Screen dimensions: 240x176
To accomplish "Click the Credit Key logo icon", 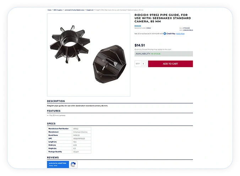I will point(165,34).
